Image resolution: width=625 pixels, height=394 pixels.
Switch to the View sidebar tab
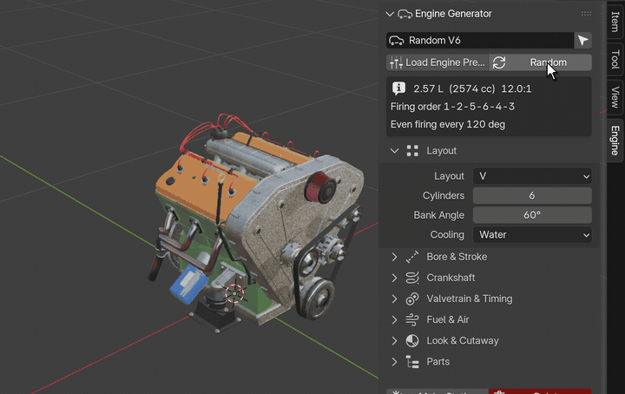point(615,97)
